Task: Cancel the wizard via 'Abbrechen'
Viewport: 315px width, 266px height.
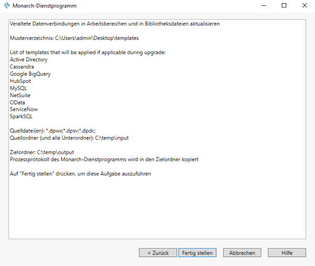Action: tap(242, 253)
